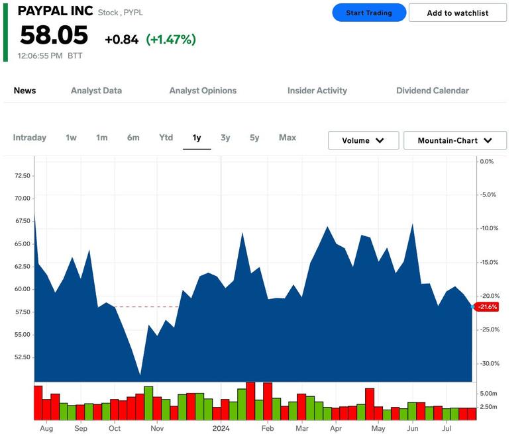View Insider Activity tab

click(317, 91)
